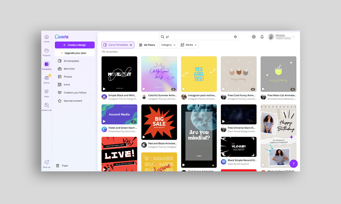Open the Apps sidebar icon

coord(47,92)
